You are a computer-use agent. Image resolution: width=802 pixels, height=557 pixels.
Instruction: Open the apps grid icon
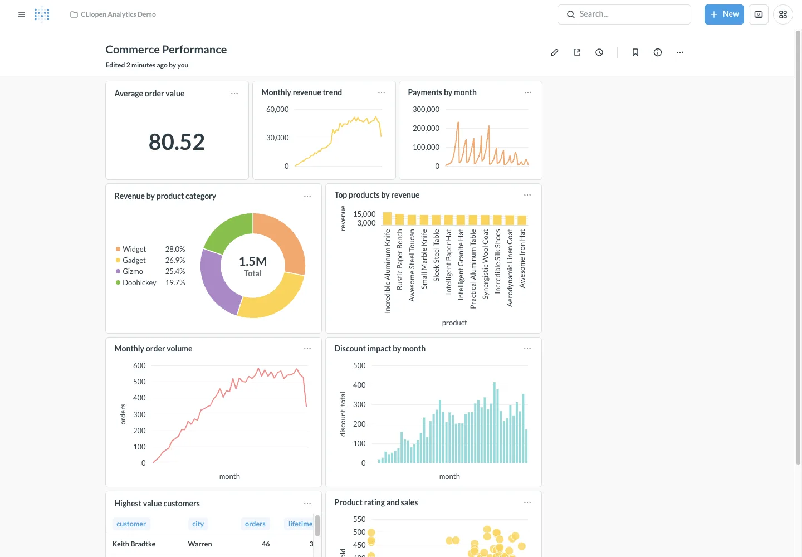pos(783,14)
